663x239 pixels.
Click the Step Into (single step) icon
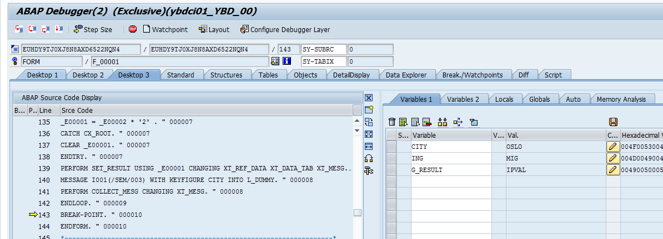19,29
